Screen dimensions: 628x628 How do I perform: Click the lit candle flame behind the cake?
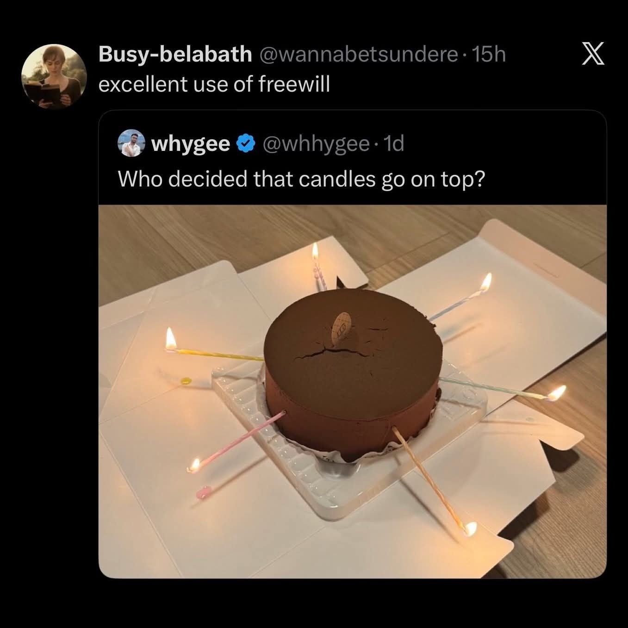pyautogui.click(x=315, y=253)
